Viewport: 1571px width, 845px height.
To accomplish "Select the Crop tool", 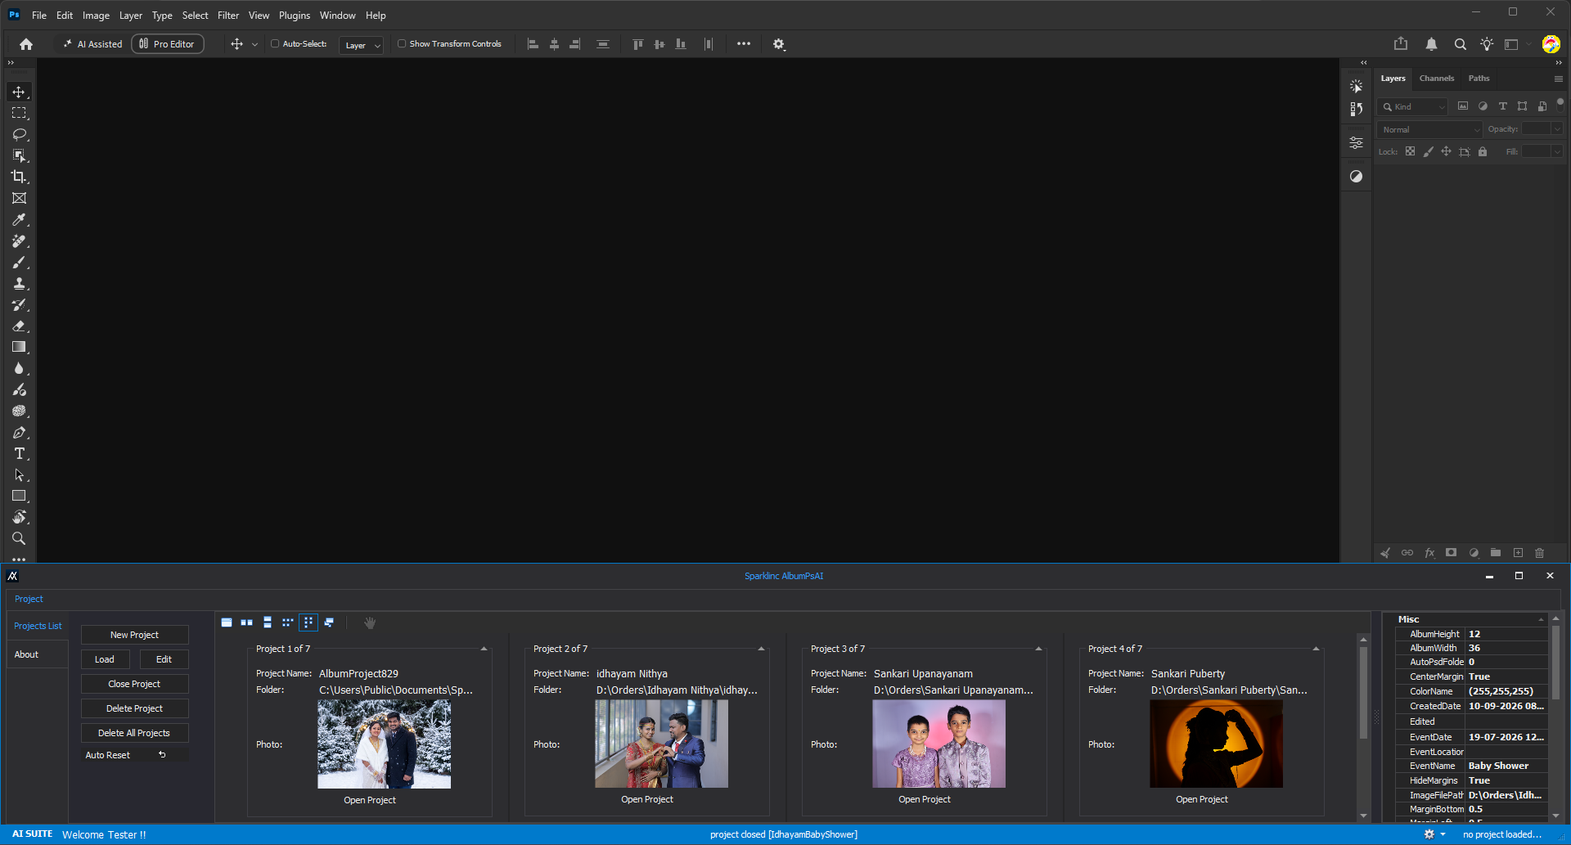I will coord(19,177).
